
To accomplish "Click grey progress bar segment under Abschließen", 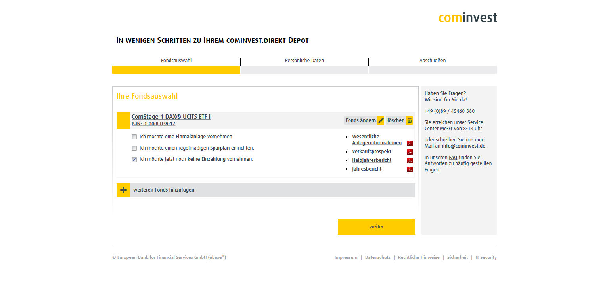I will click(x=433, y=70).
